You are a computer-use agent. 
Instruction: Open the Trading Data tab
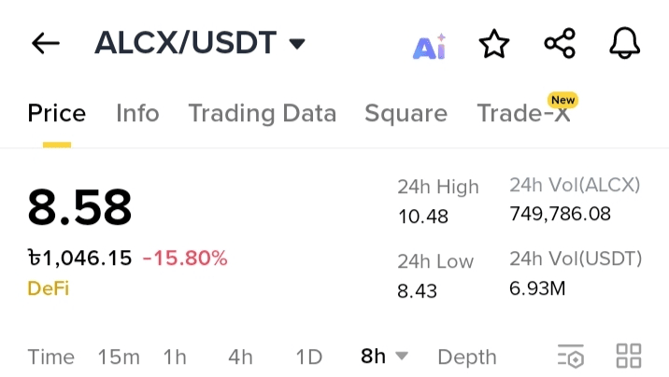pos(262,114)
